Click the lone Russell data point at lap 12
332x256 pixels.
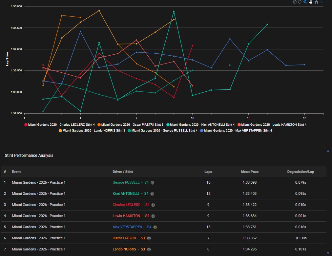[x=230, y=65]
